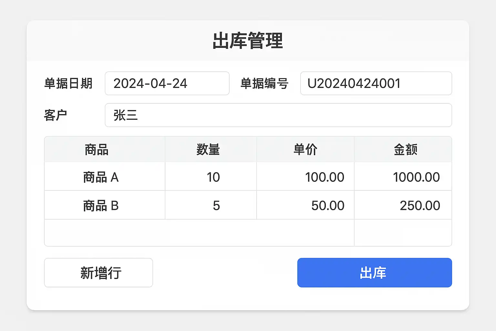Select quantity cell showing 10
Image resolution: width=496 pixels, height=331 pixels.
click(x=211, y=176)
